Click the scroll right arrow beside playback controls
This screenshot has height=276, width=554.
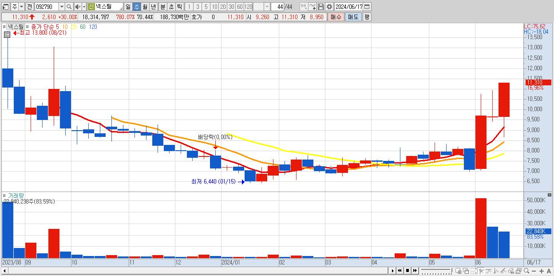(392, 271)
